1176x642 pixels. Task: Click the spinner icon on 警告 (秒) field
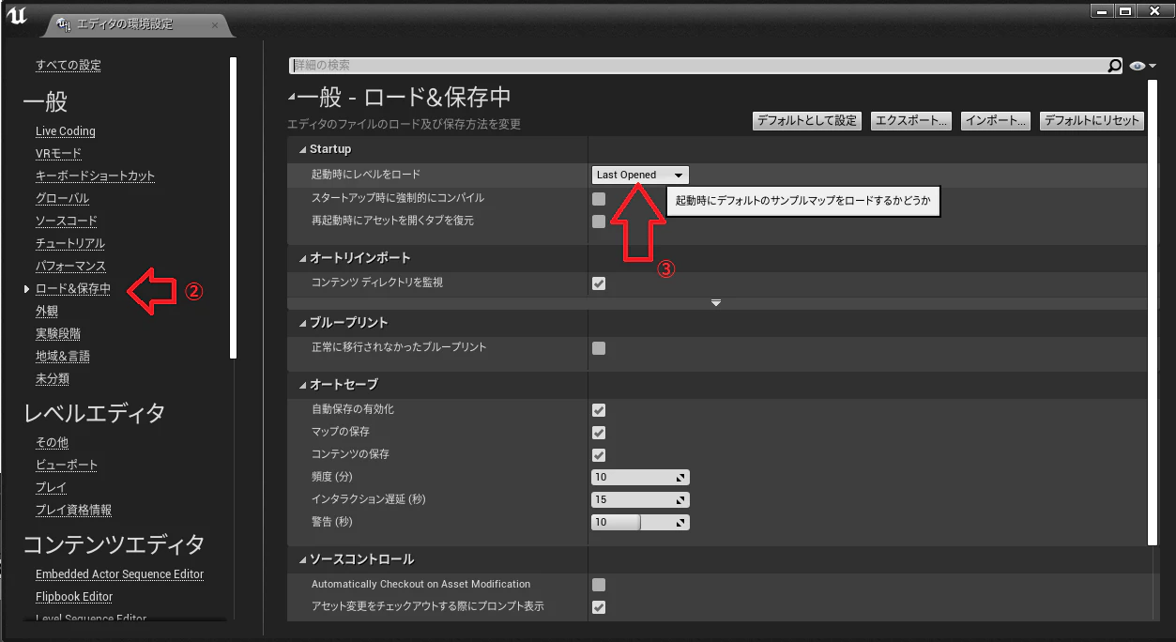(681, 522)
